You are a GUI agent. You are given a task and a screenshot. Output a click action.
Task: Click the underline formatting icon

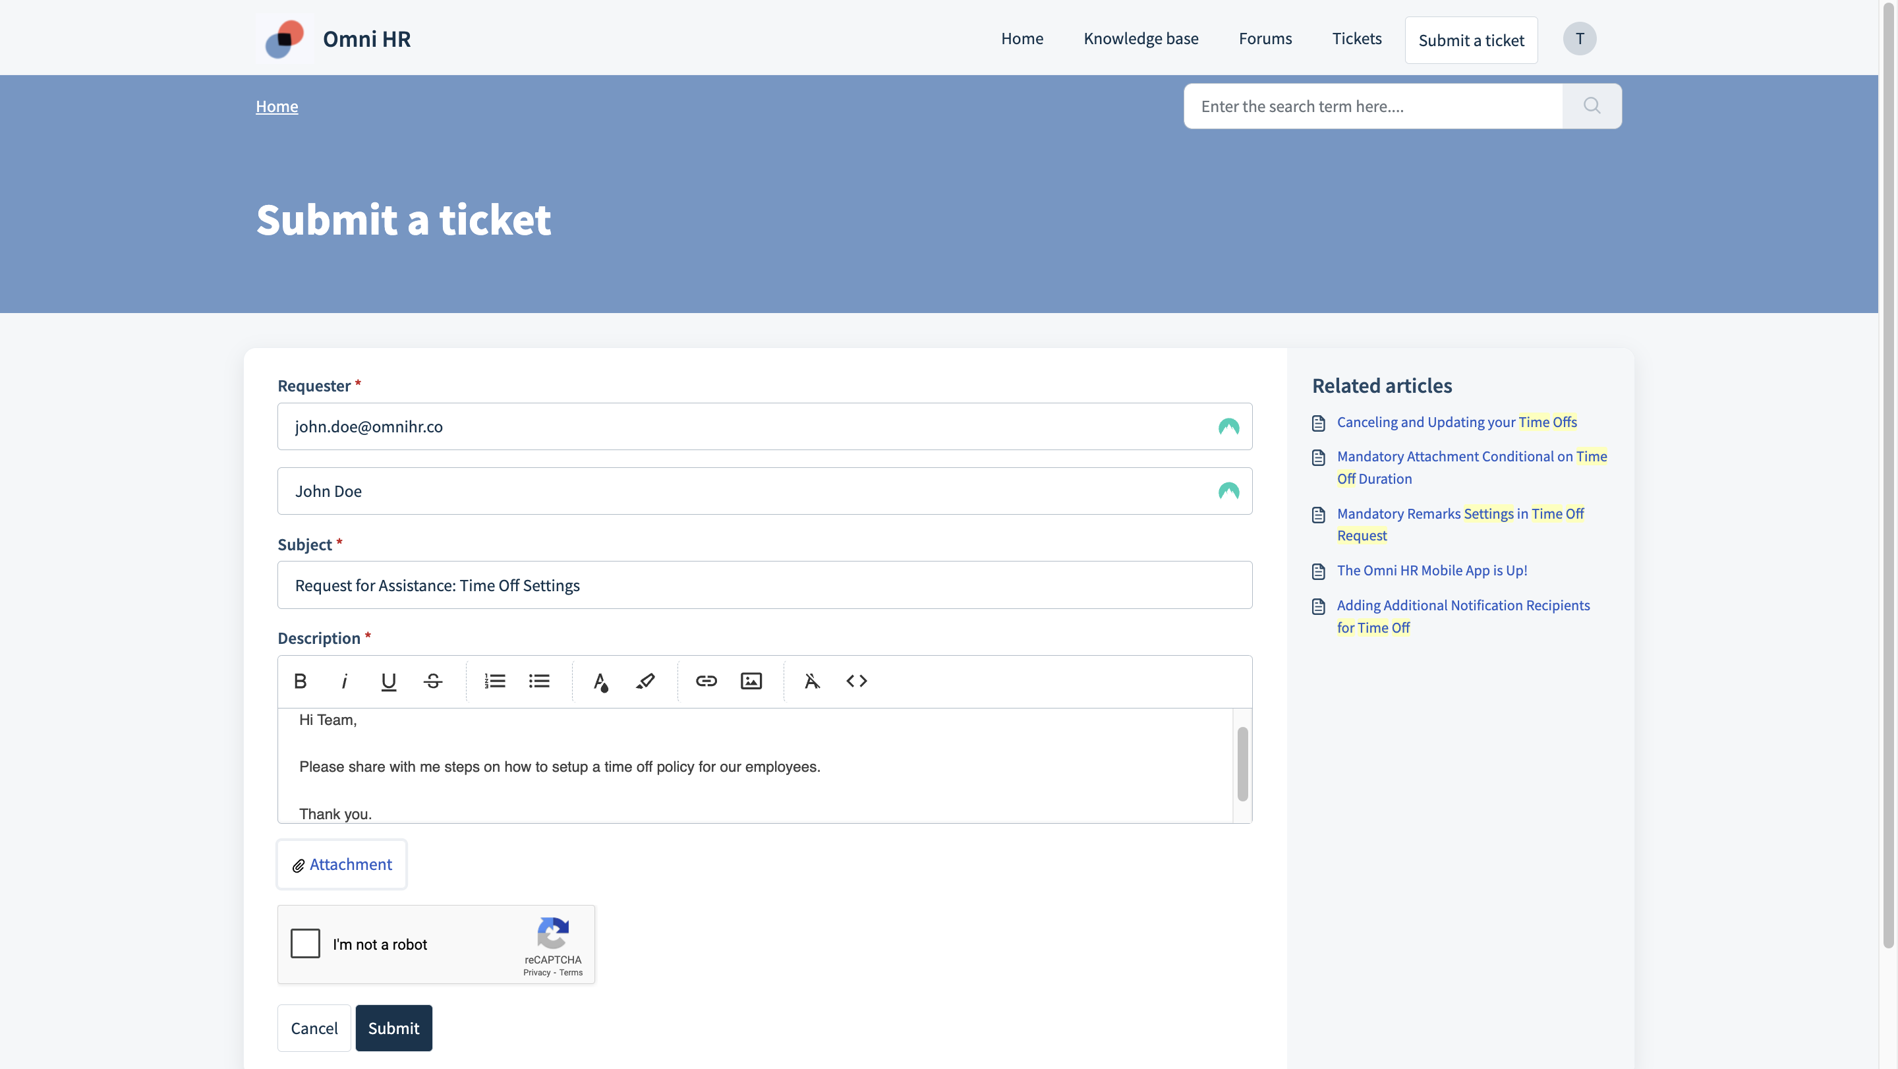(x=388, y=681)
